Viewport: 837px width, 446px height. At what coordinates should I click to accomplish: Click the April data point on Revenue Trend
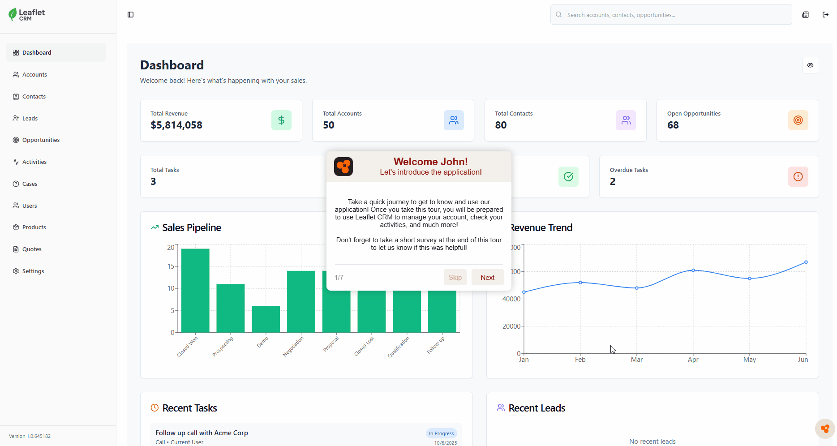693,270
